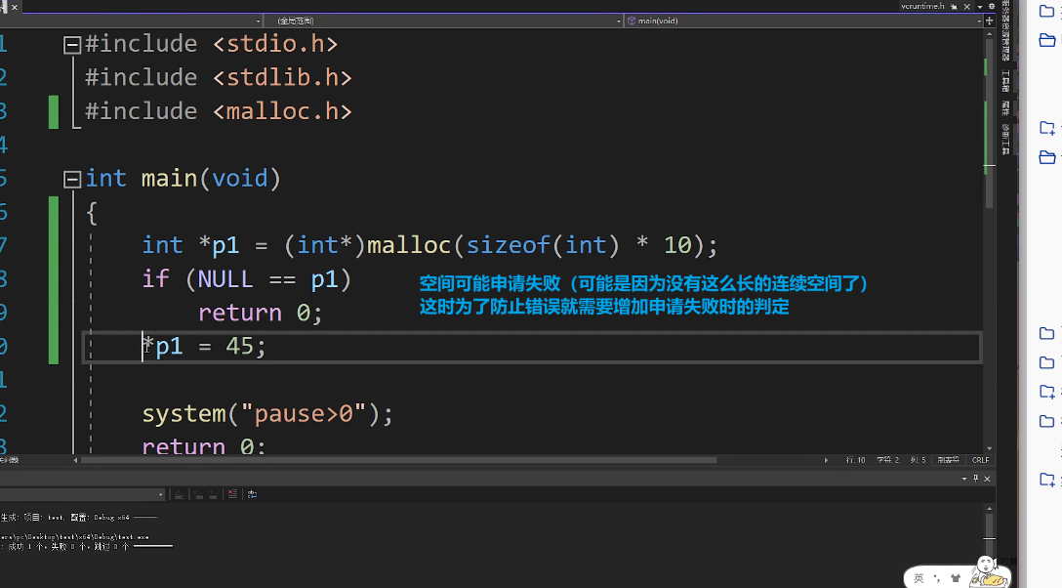Clear all output text
The height and width of the screenshot is (588, 1062).
[232, 494]
